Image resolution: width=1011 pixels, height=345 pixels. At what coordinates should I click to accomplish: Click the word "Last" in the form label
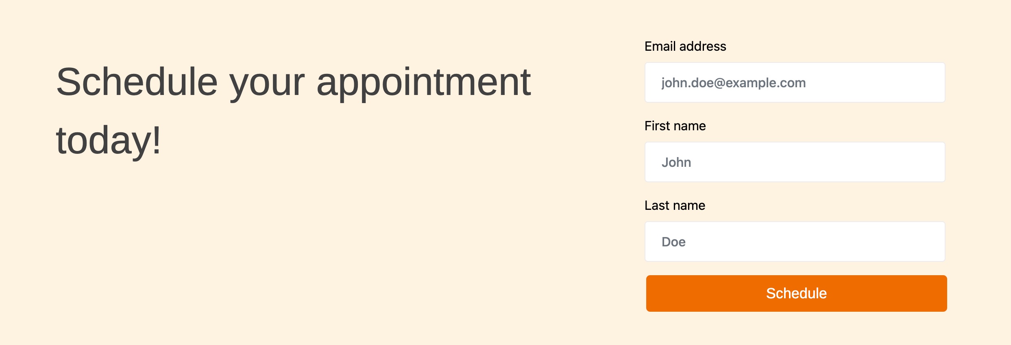click(657, 205)
